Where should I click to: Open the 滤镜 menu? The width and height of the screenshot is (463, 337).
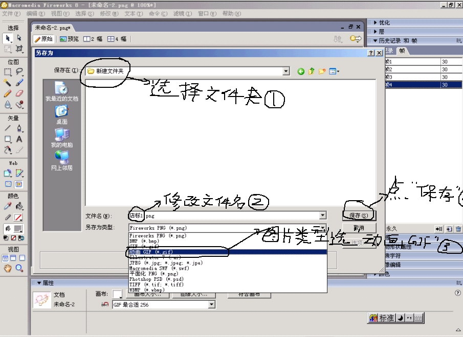(183, 14)
